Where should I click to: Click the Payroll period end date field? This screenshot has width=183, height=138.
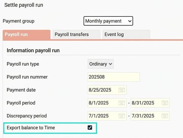150,103
